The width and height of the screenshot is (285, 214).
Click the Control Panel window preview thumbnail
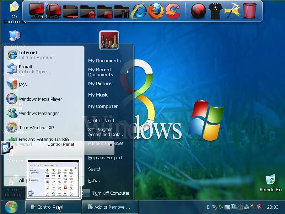click(x=53, y=179)
